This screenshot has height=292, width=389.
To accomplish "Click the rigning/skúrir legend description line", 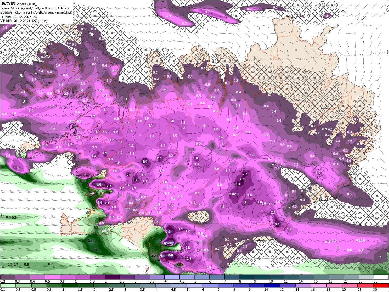I will 36,8.
